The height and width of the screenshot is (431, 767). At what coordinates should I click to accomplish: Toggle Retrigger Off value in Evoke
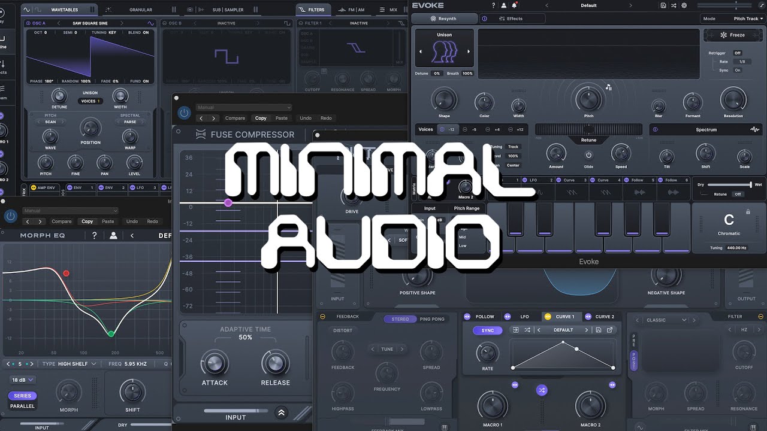tap(738, 53)
